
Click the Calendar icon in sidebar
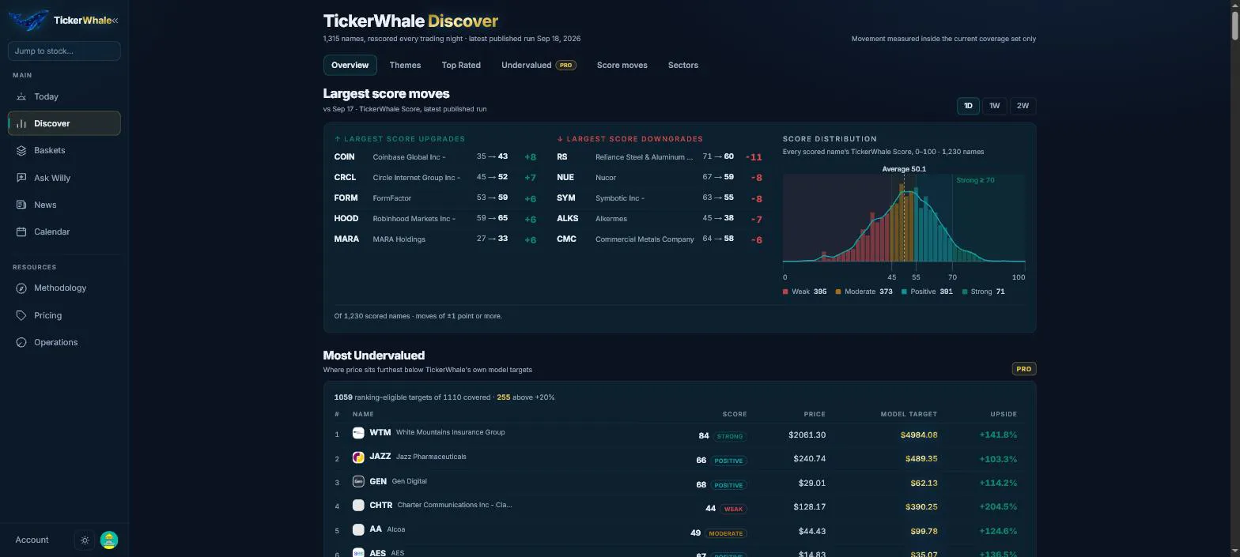click(21, 231)
